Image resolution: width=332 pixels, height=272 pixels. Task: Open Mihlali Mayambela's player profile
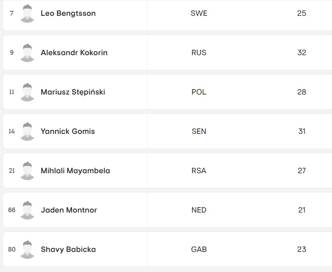(75, 171)
